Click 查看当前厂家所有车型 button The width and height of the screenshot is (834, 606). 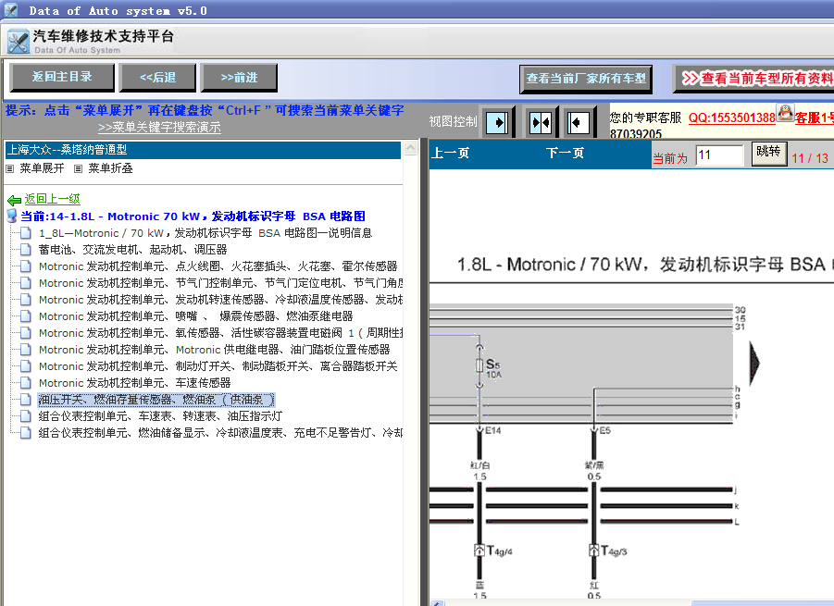pos(586,79)
